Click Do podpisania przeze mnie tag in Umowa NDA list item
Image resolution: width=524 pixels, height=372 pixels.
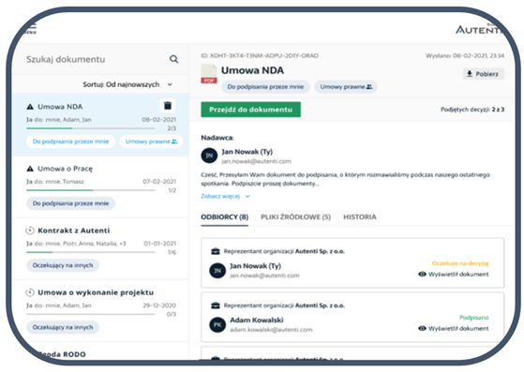70,141
